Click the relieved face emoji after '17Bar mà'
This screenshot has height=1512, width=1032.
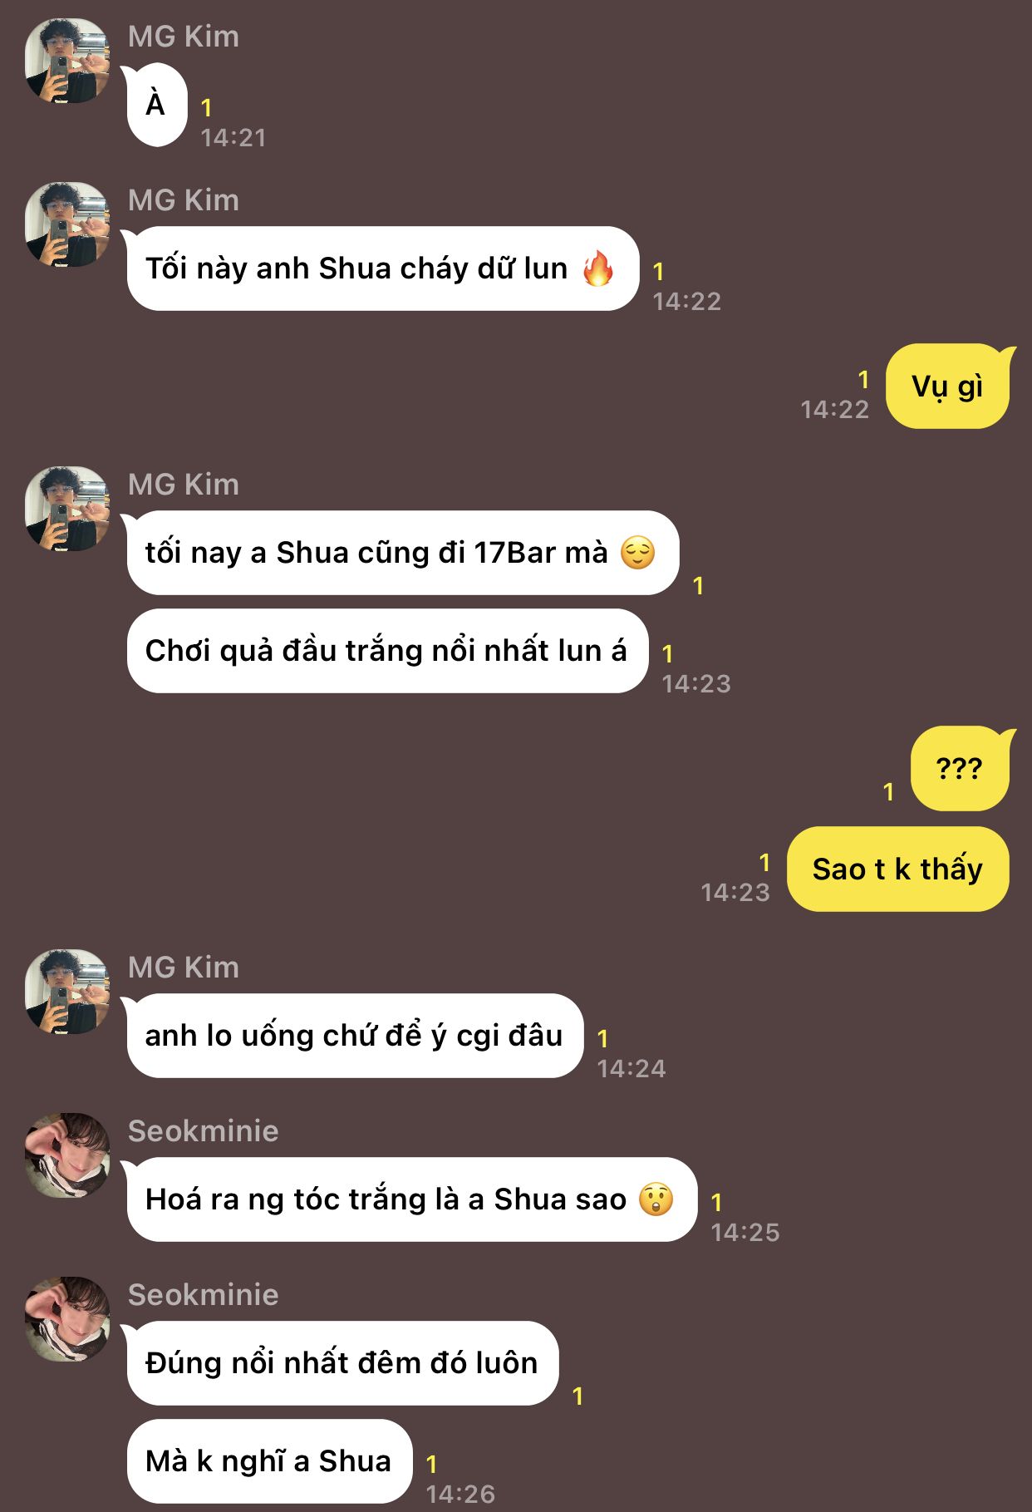638,553
